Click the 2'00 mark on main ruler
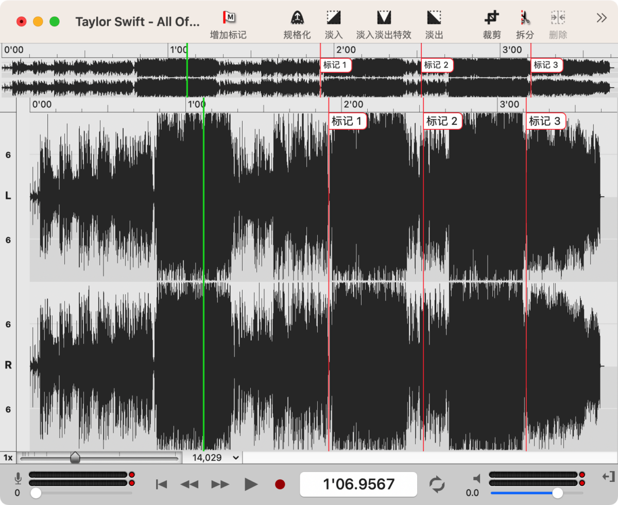The height and width of the screenshot is (505, 618). tap(353, 105)
